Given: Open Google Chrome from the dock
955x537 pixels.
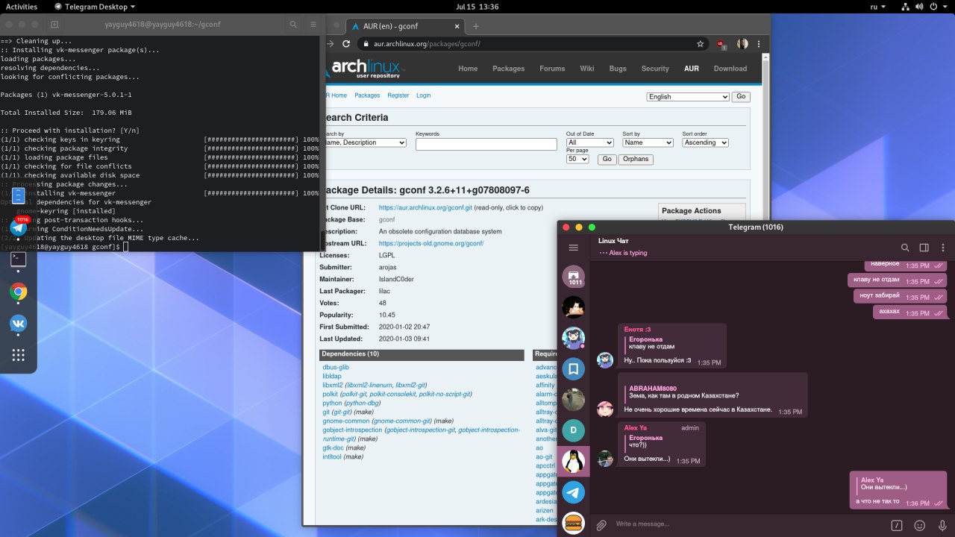Looking at the screenshot, I should (x=19, y=292).
